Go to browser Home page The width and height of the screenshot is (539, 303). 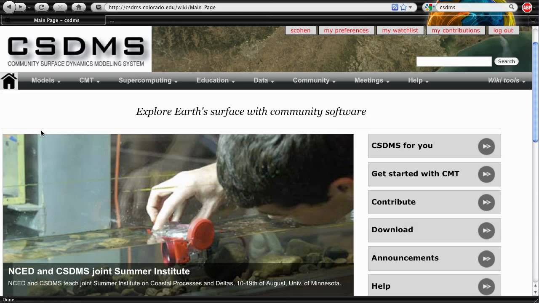point(78,7)
